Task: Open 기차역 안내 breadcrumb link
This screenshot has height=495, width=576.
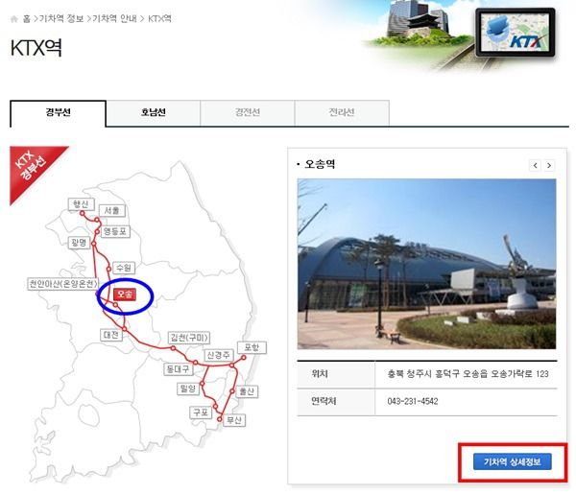Action: 114,18
